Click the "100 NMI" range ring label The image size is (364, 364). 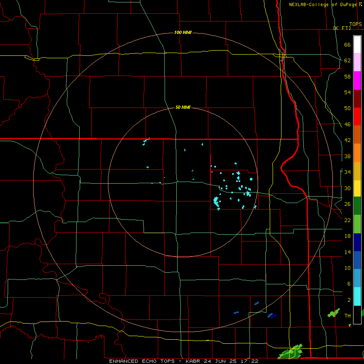pos(183,32)
